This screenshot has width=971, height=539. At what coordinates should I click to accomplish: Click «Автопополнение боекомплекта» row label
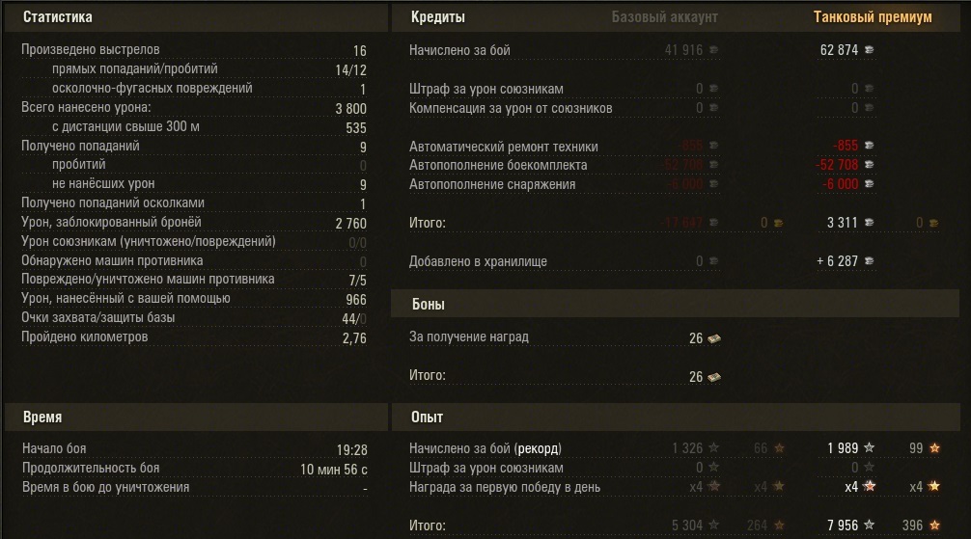498,166
